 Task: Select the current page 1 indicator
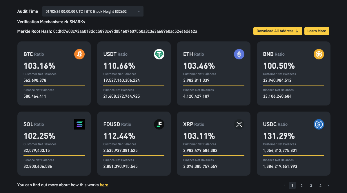click(x=292, y=185)
